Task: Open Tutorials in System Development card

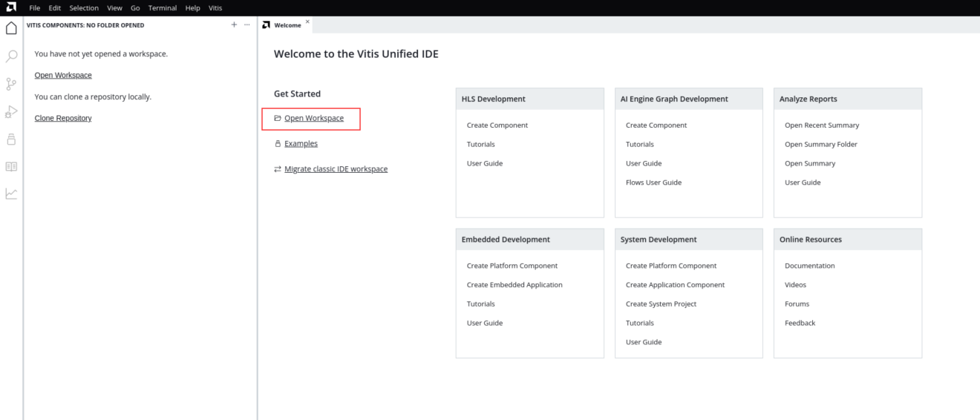Action: tap(640, 323)
